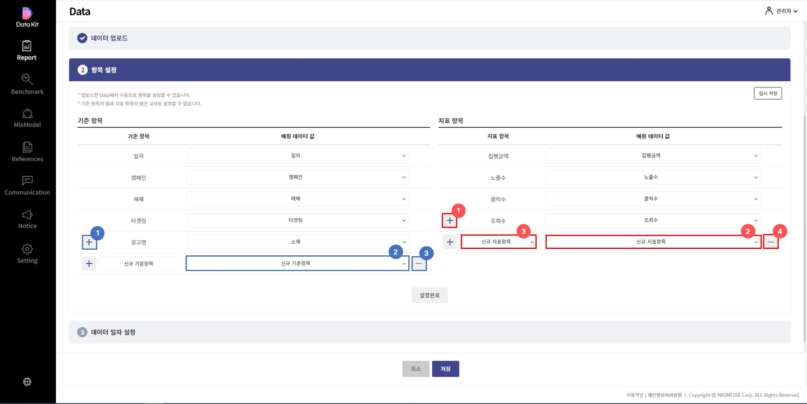807x404 pixels.
Task: Open the 매체 mapping dropdown
Action: pos(298,199)
